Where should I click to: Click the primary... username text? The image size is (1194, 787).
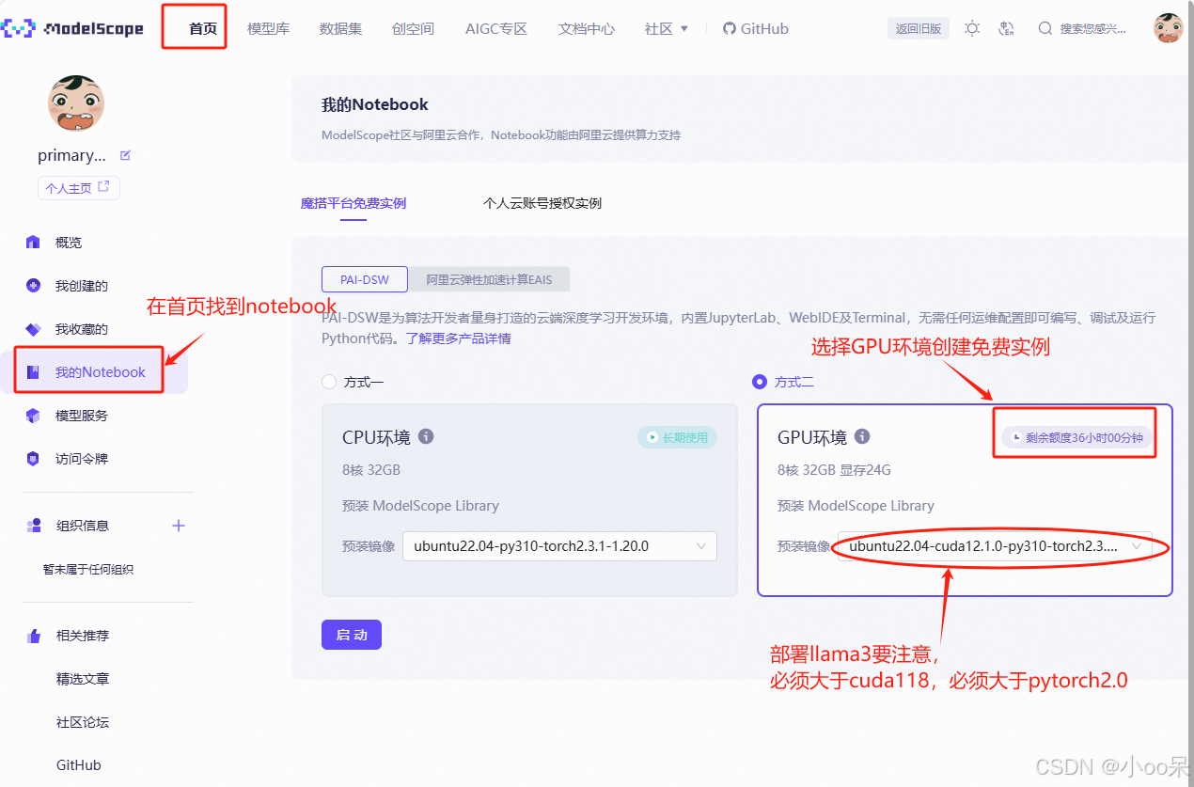click(x=71, y=155)
